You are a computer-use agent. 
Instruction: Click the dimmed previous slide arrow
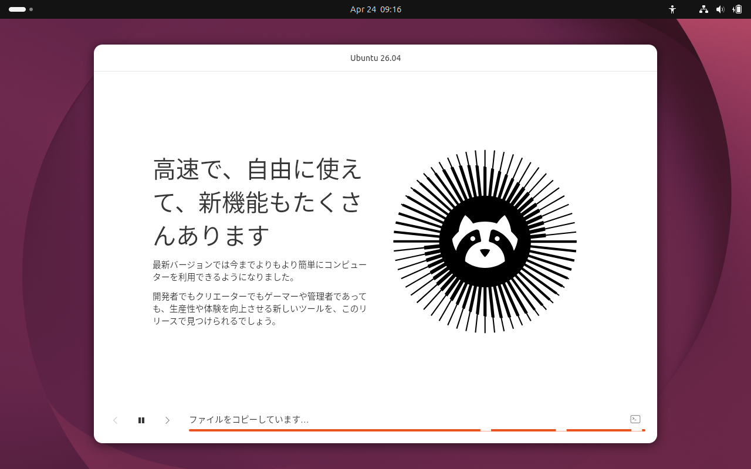[115, 420]
